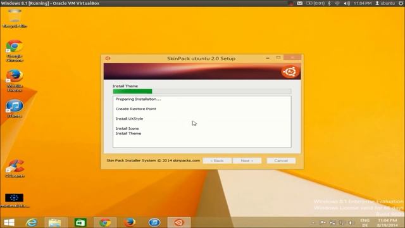The height and width of the screenshot is (228, 405).
Task: Open sound volume indicator in Ubuntu panel
Action: click(347, 3)
